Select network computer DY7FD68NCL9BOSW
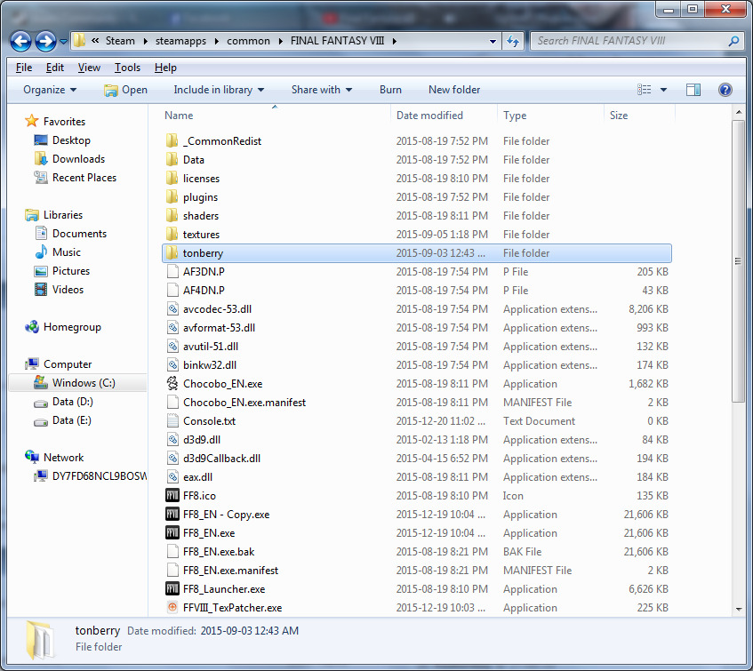The width and height of the screenshot is (753, 671). click(x=90, y=476)
